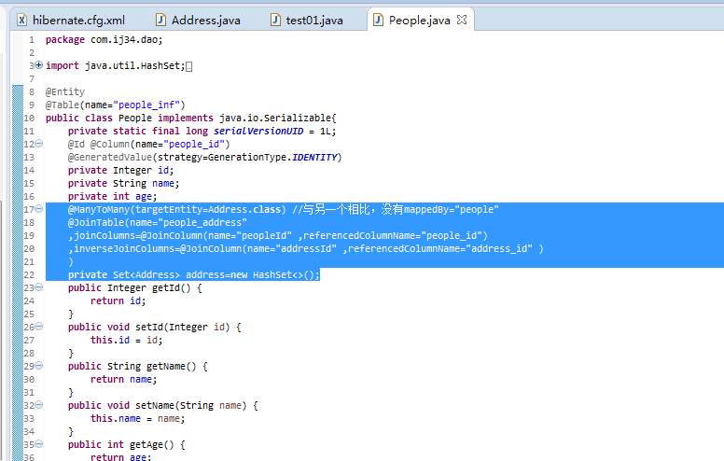Click joinColumns on line 19
724x461 pixels.
coord(104,235)
